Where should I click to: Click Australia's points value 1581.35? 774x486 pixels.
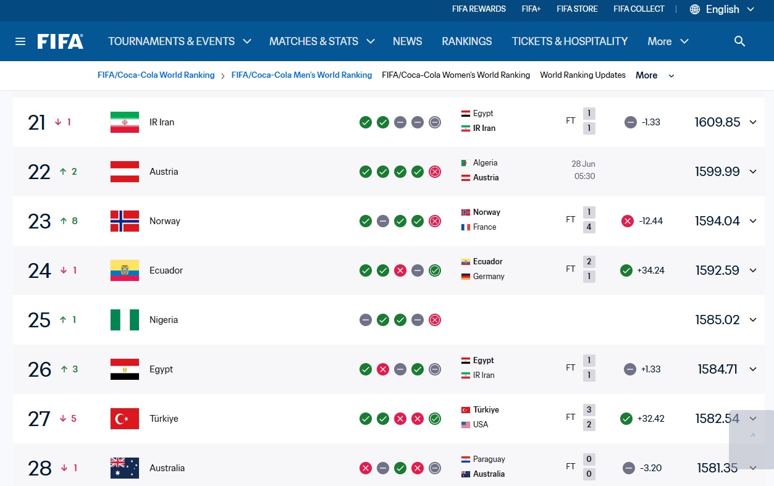point(717,468)
